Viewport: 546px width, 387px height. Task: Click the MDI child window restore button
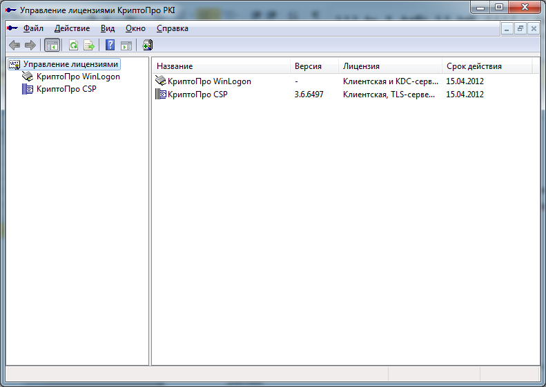[x=520, y=28]
